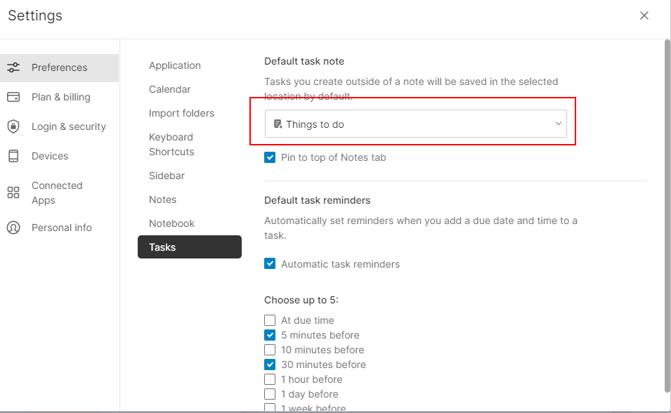Image resolution: width=671 pixels, height=413 pixels.
Task: Go to the Notebook settings section
Action: [171, 223]
